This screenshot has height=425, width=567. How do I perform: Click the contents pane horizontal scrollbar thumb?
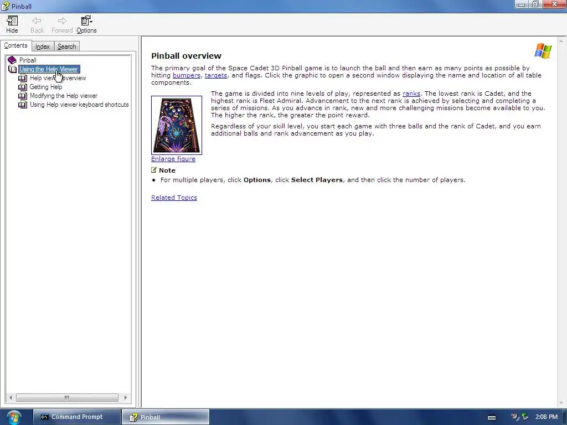point(67,397)
